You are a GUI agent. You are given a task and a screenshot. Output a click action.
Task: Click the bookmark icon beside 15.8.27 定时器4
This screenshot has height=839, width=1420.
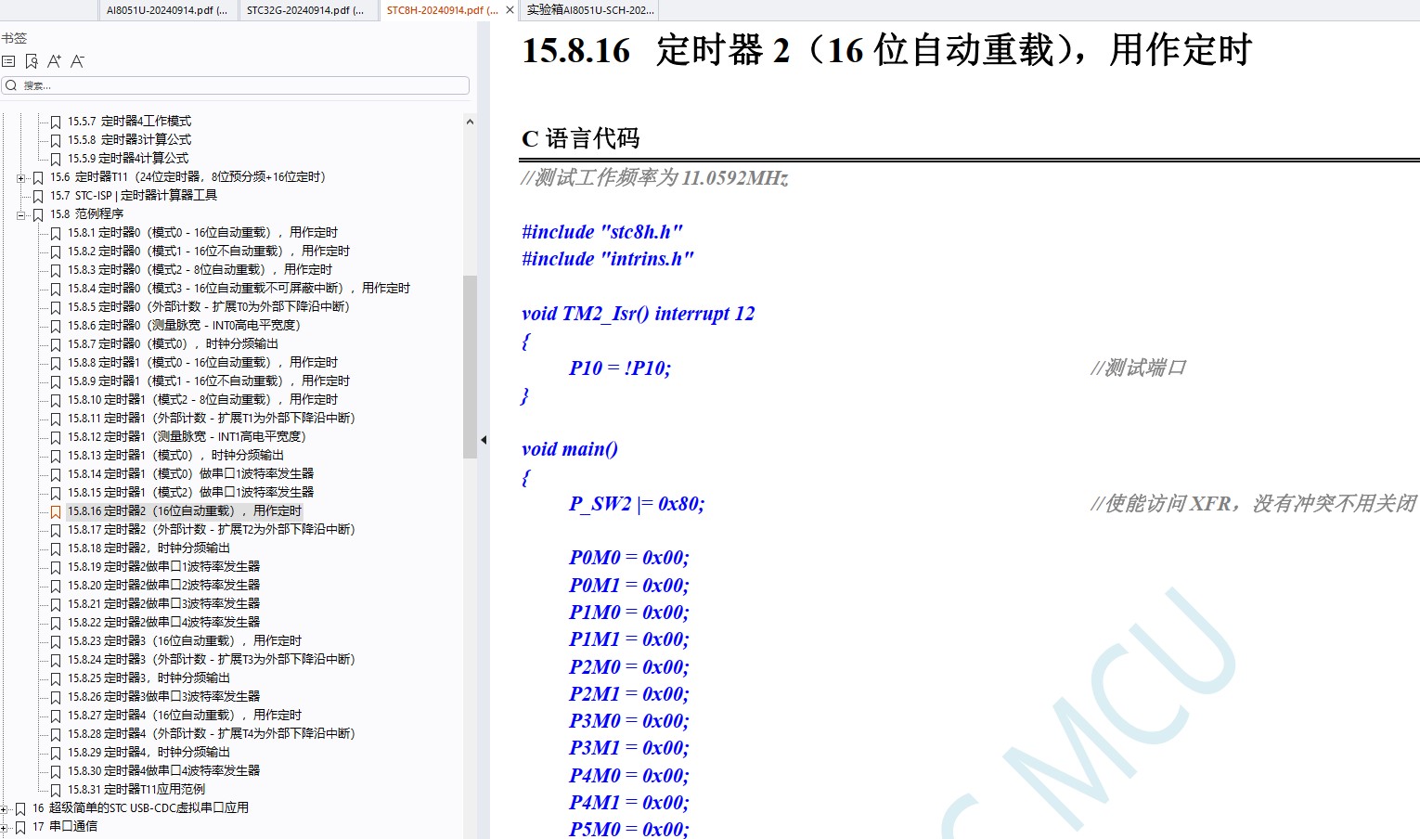(x=56, y=716)
